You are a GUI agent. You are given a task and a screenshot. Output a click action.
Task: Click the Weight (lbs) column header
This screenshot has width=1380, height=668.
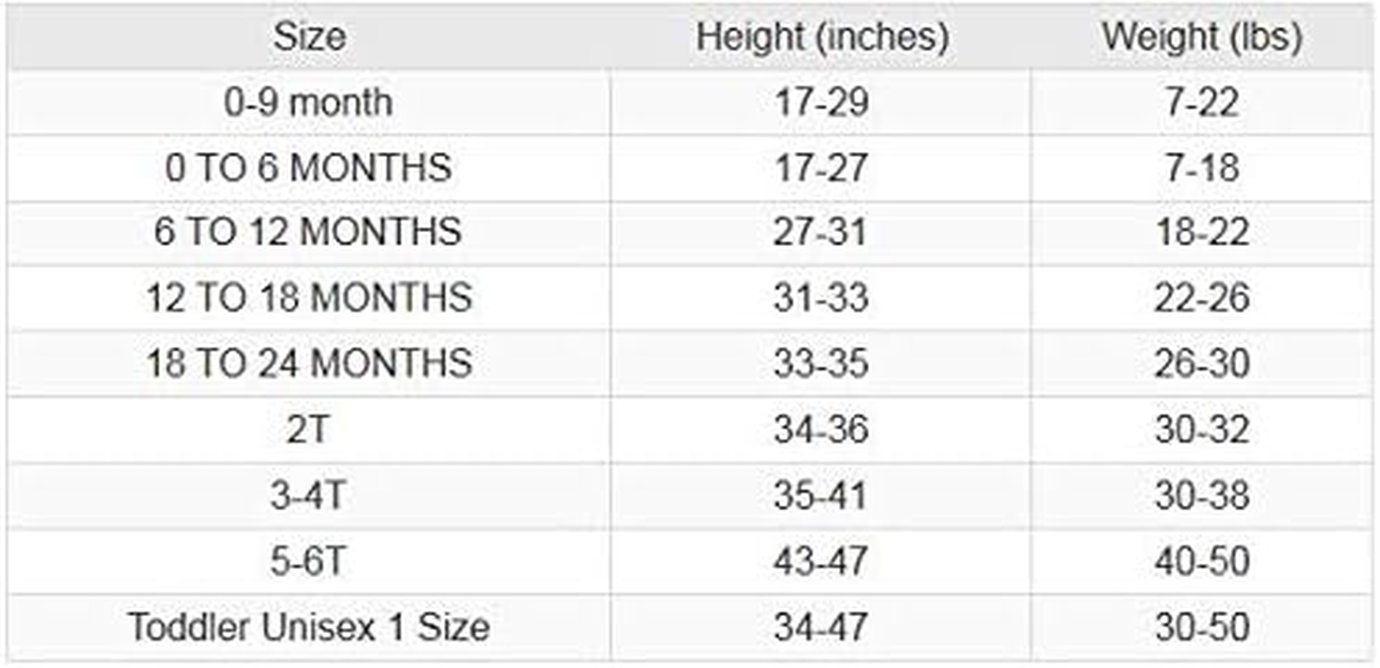tap(1201, 37)
